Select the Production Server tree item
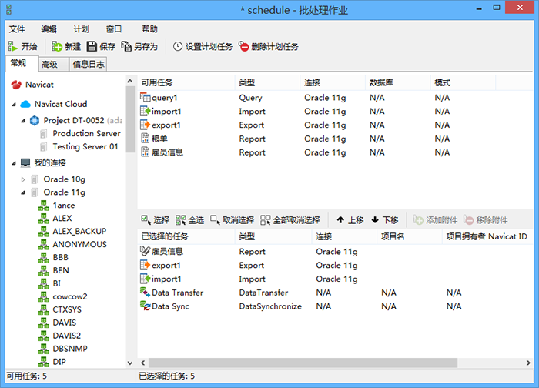Screen dimensions: 539x388 click(86, 133)
